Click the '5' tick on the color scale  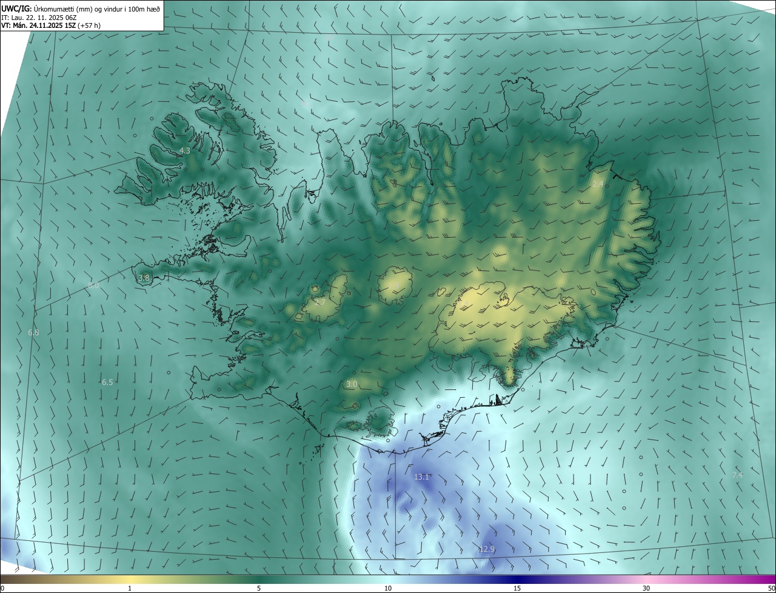[x=259, y=588]
